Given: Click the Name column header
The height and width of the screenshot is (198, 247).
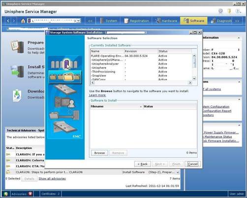Looking at the screenshot, I should (107, 51).
